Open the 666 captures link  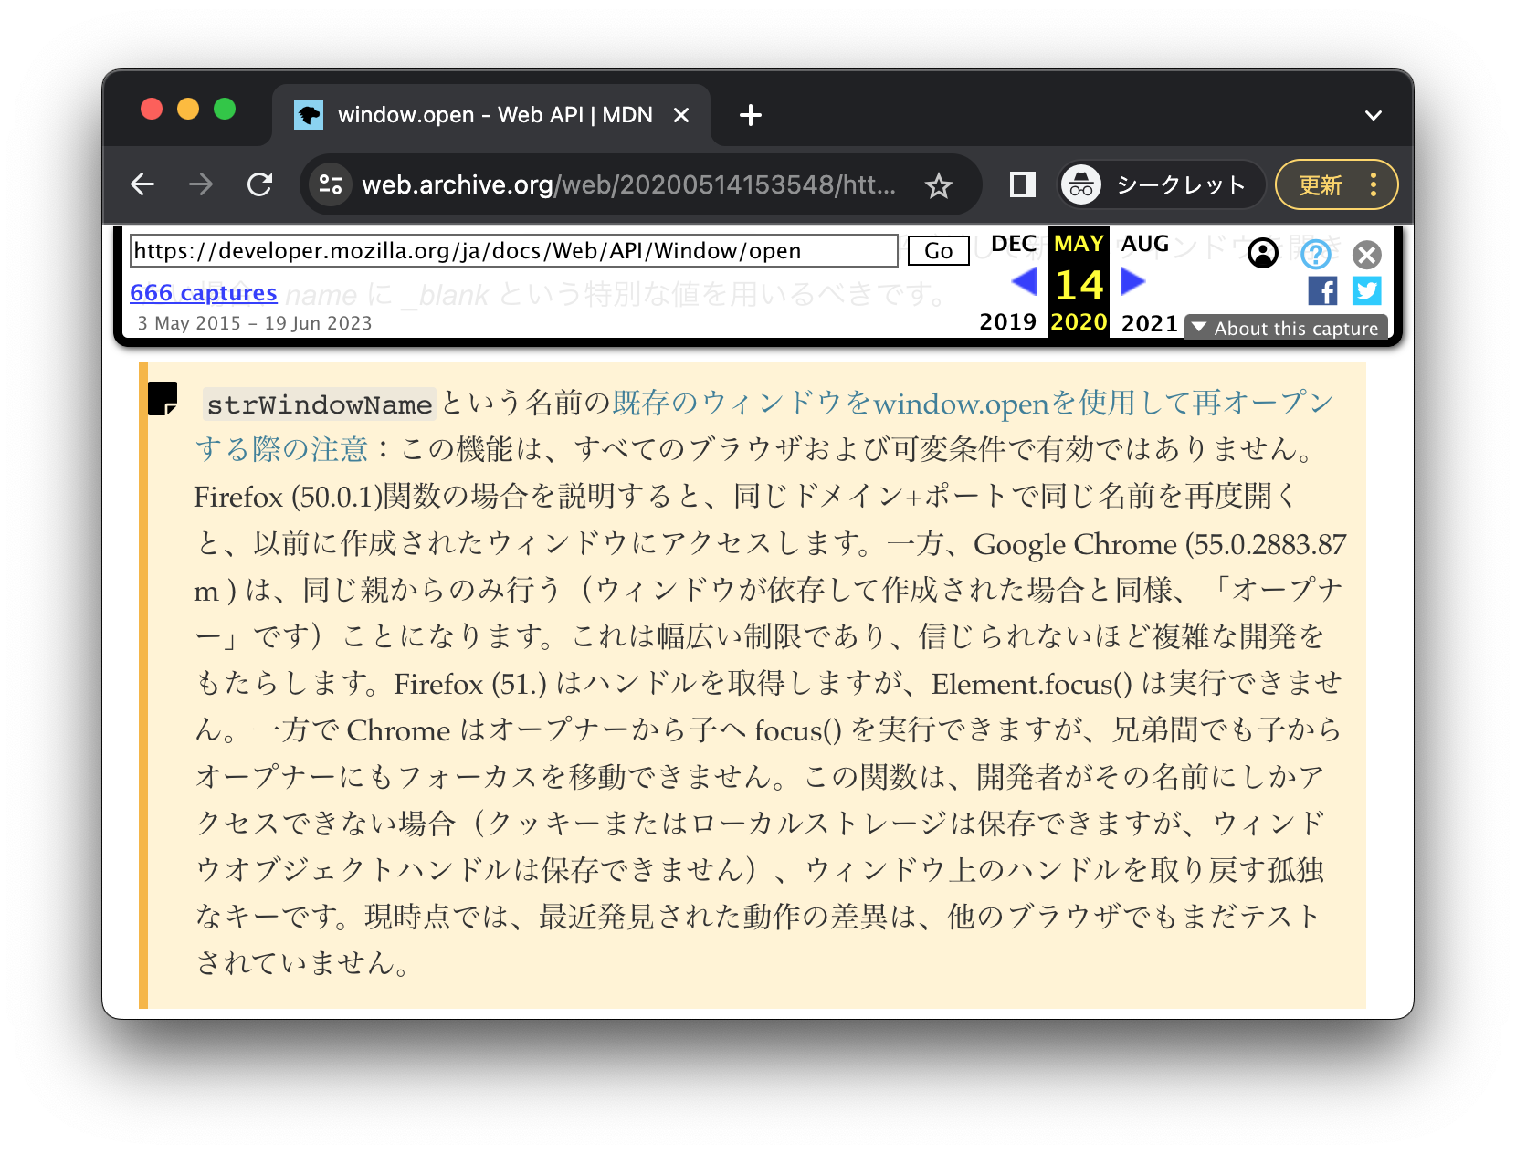pyautogui.click(x=204, y=292)
